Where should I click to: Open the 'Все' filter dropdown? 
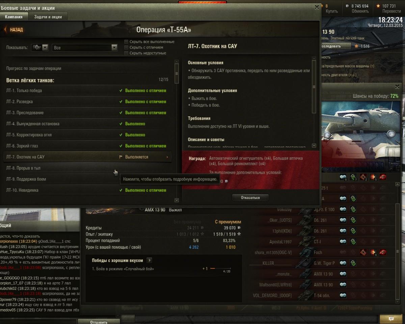tap(84, 48)
